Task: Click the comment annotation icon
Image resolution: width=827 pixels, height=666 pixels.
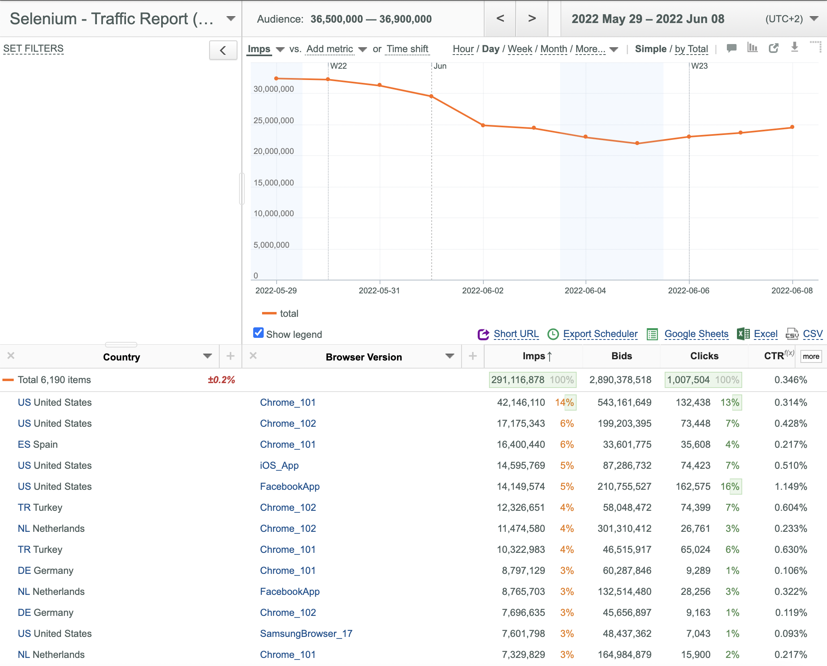Action: click(731, 48)
